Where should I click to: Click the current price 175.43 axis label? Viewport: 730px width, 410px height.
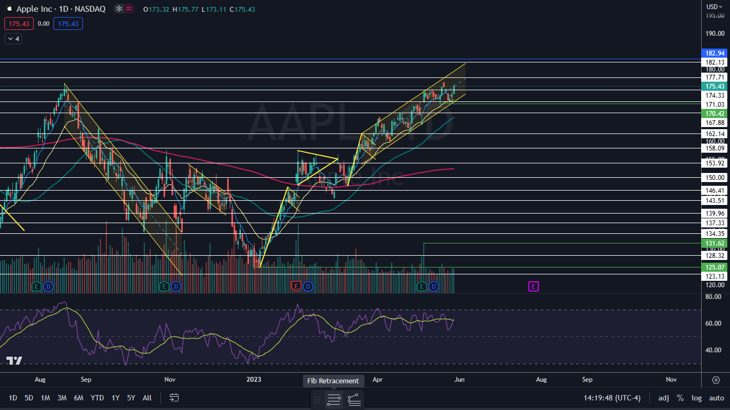pyautogui.click(x=715, y=86)
